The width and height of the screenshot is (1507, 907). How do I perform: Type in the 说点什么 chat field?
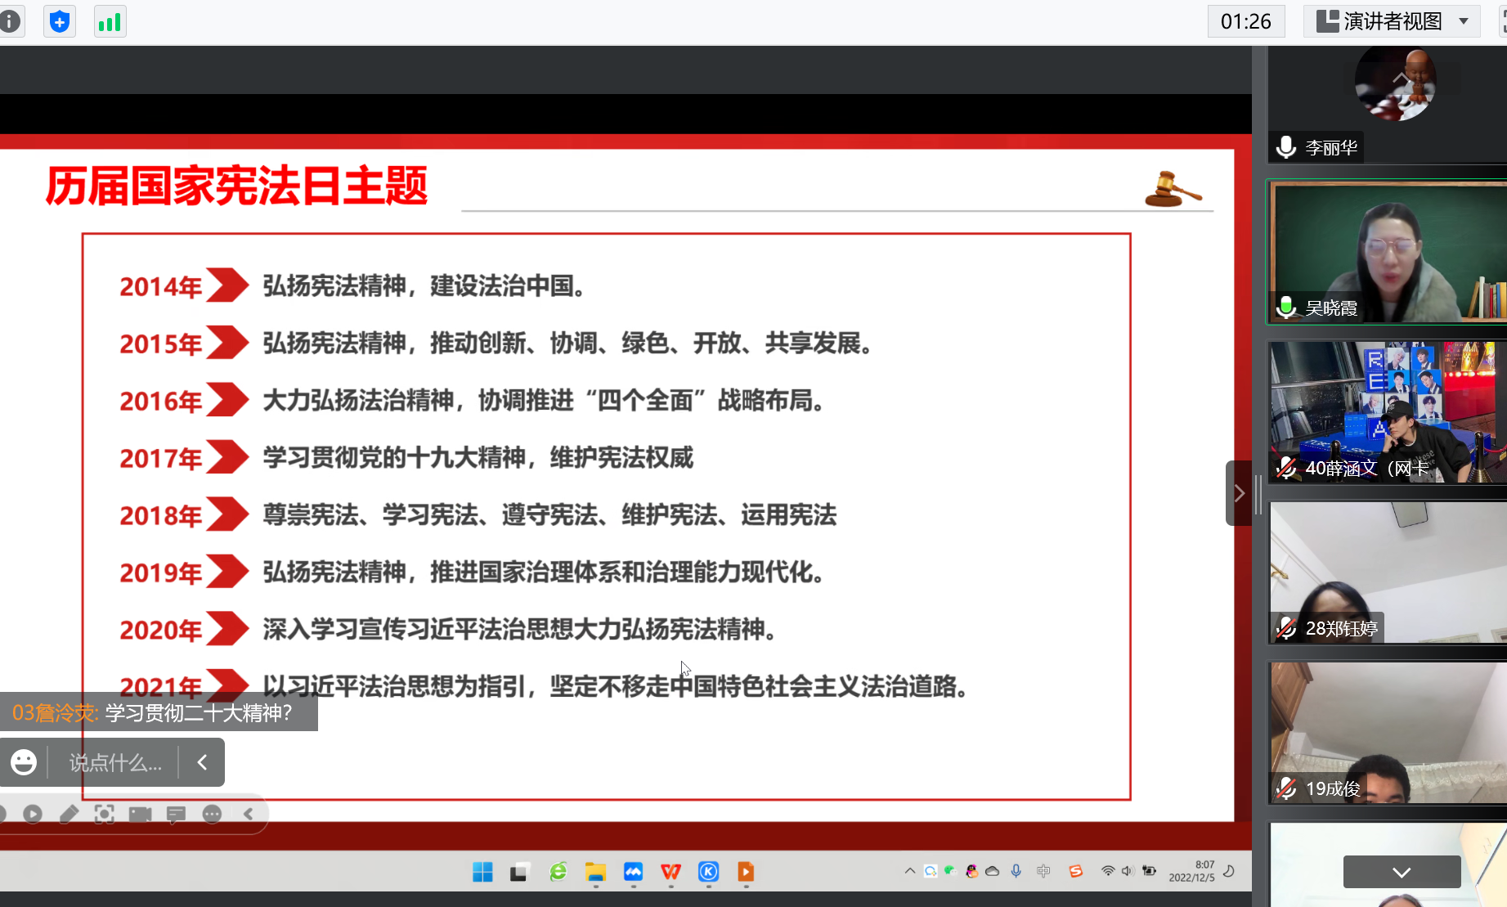coord(114,762)
